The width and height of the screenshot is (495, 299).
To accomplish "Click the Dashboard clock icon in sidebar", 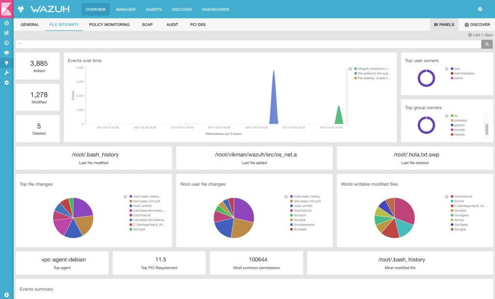I will click(x=6, y=43).
